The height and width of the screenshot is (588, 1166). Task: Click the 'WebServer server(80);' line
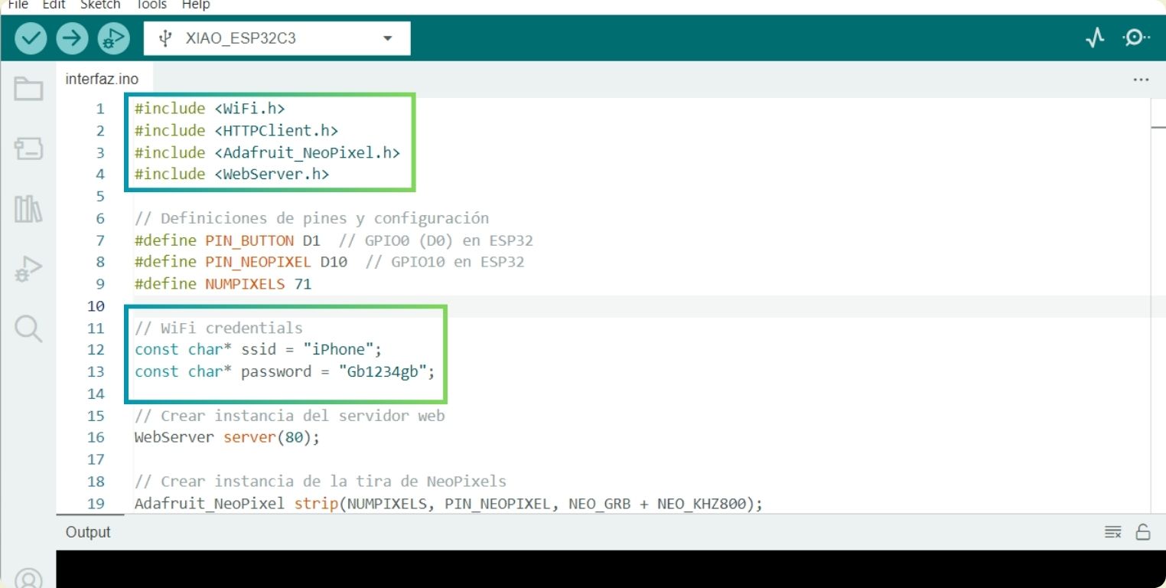(227, 438)
